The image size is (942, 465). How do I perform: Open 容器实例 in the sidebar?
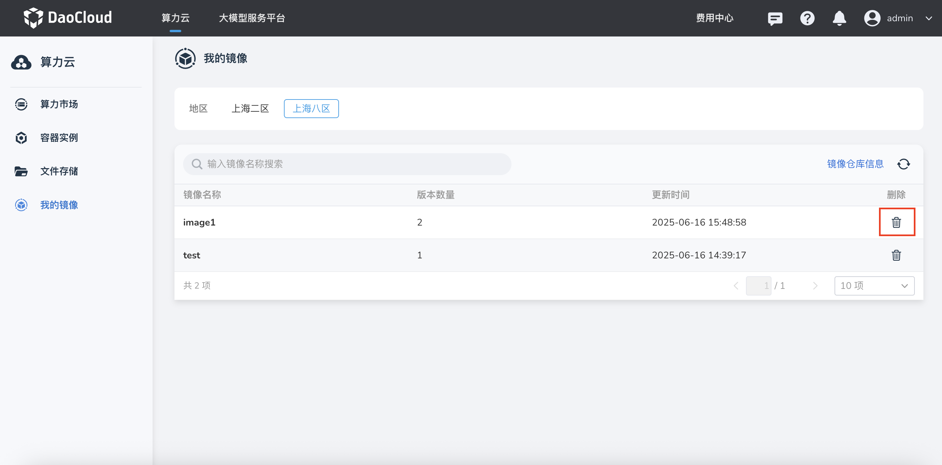tap(59, 138)
